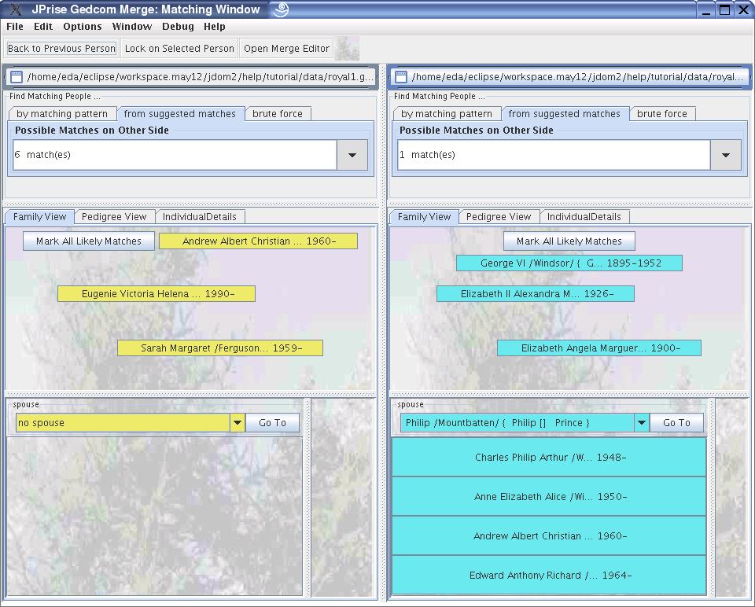This screenshot has width=755, height=607.
Task: Switch to left Pedigree View tab
Action: 114,217
